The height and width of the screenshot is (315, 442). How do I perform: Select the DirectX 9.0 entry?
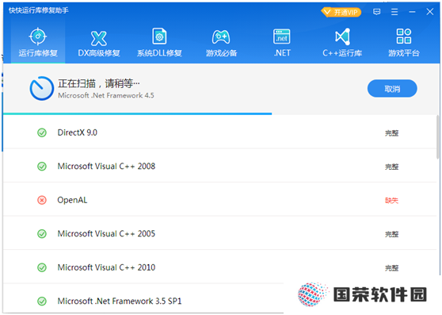(x=219, y=133)
